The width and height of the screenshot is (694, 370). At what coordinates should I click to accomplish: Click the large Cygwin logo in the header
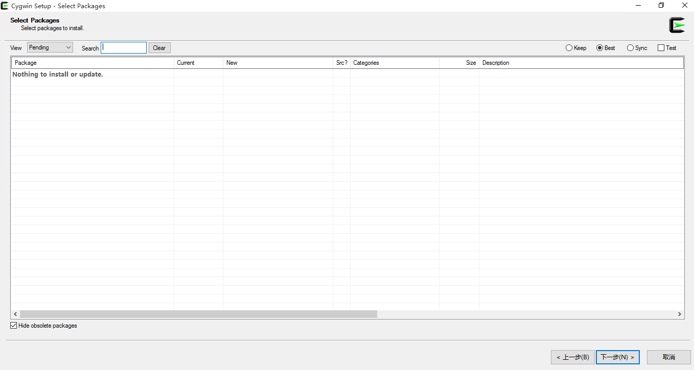[x=677, y=25]
